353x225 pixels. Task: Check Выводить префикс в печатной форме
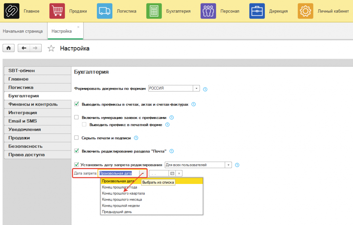pyautogui.click(x=84, y=125)
